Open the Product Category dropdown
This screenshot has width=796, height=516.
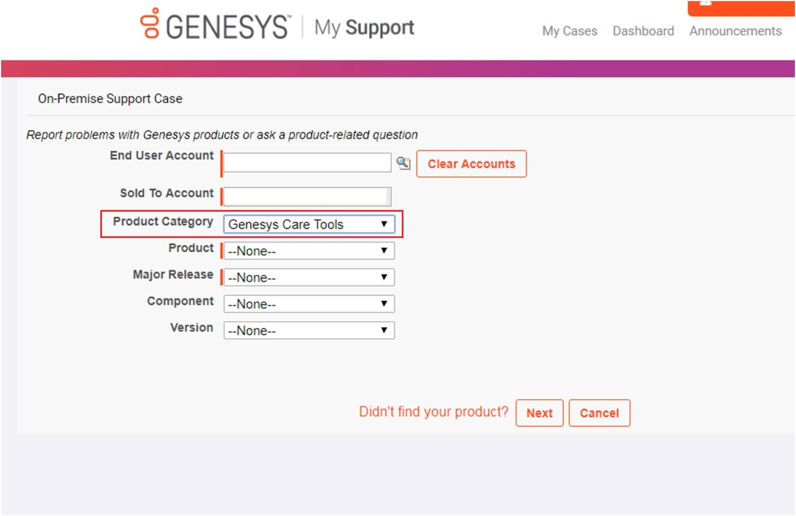309,224
